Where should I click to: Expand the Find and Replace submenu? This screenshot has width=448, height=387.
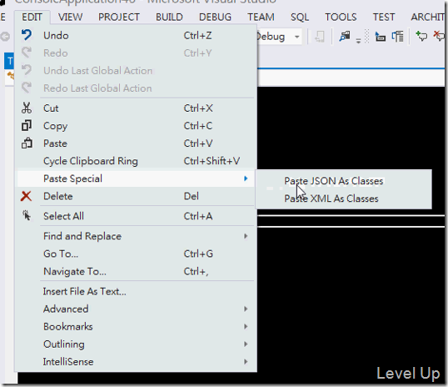(x=246, y=236)
